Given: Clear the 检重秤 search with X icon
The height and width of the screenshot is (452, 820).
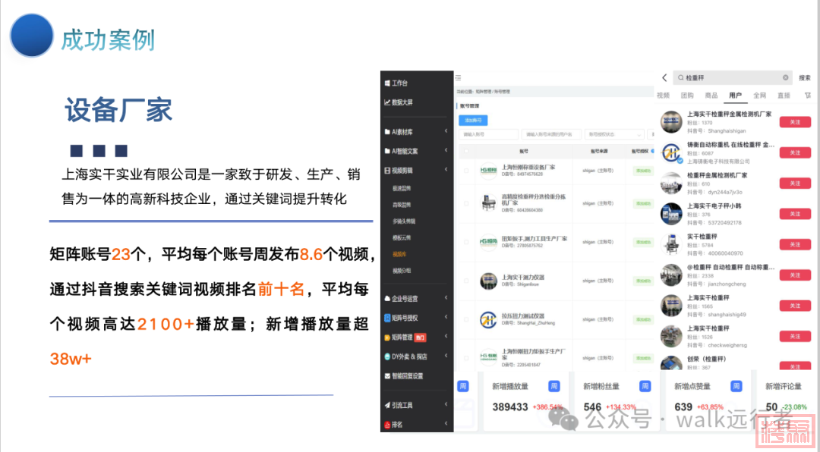Looking at the screenshot, I should (x=786, y=77).
